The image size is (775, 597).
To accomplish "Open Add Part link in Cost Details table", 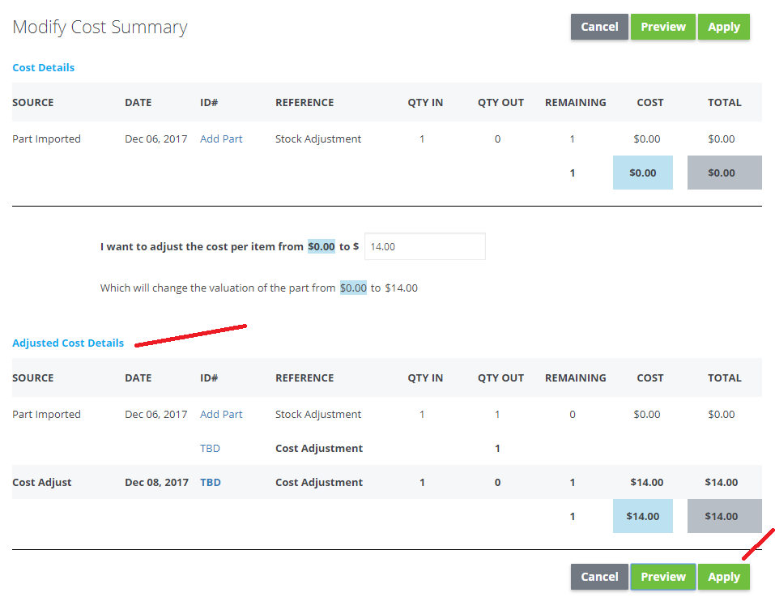I will tap(221, 139).
